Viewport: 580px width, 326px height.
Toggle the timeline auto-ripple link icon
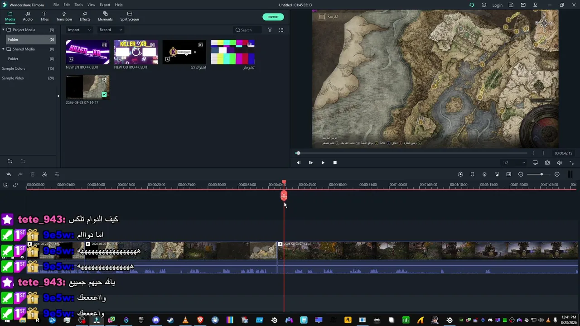click(15, 185)
